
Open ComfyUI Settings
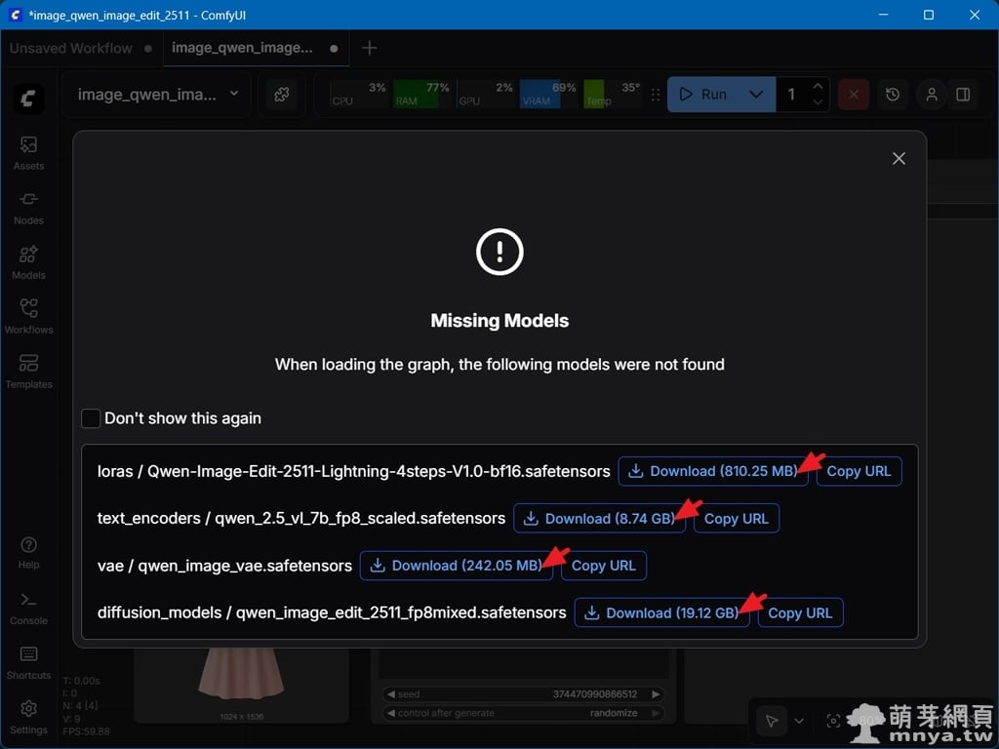(x=28, y=716)
